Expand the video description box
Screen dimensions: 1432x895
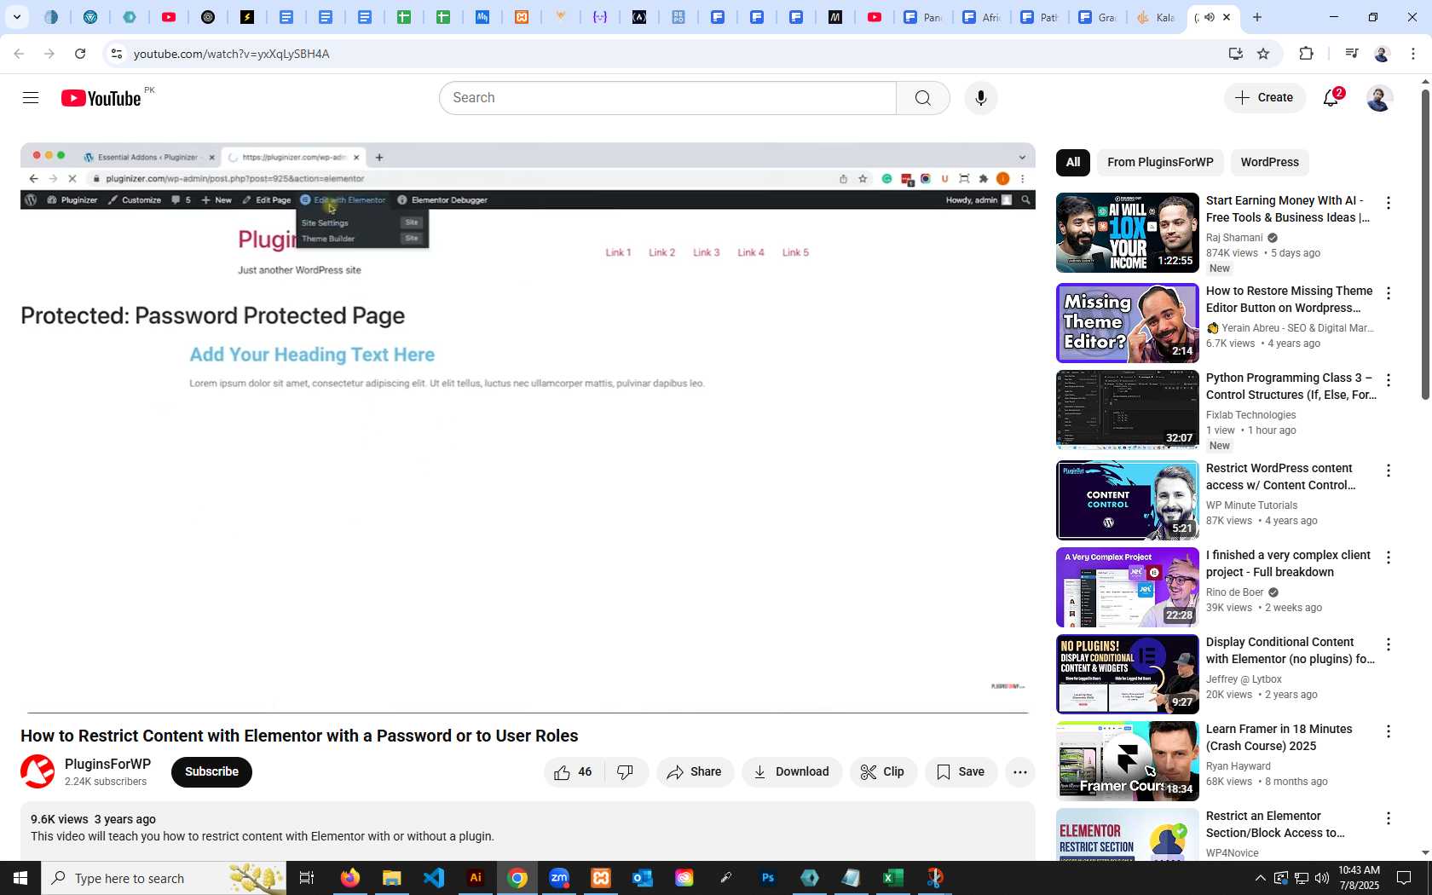click(528, 831)
